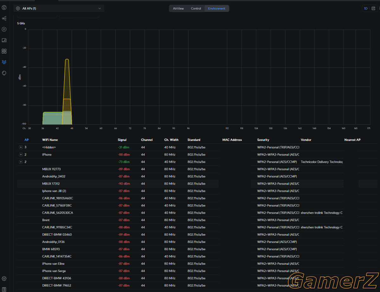The image size is (380, 292).
Task: Click the -73 dBm signal value
Action: [123, 162]
